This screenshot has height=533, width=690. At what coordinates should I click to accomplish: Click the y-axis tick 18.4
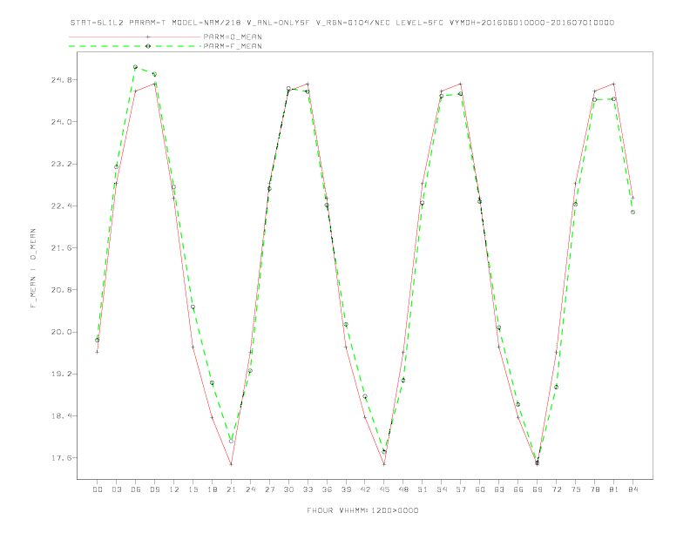[x=60, y=416]
